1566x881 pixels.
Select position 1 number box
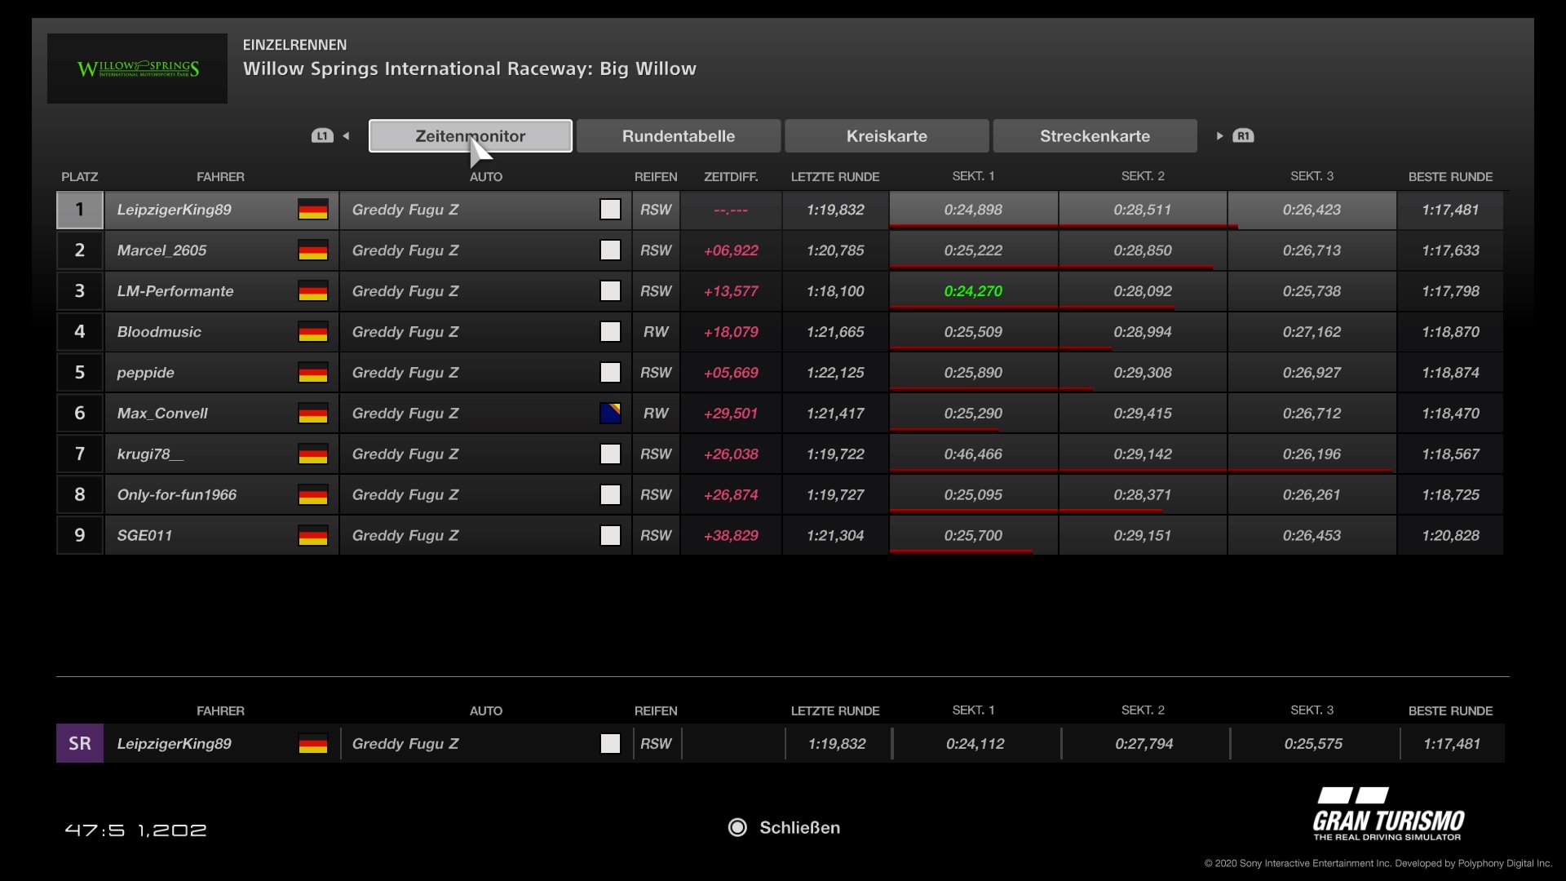click(80, 210)
